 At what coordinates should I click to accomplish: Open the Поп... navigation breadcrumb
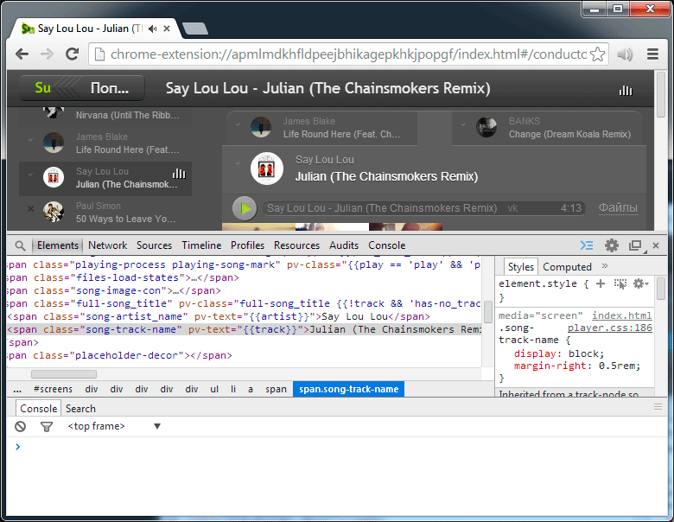(x=110, y=88)
